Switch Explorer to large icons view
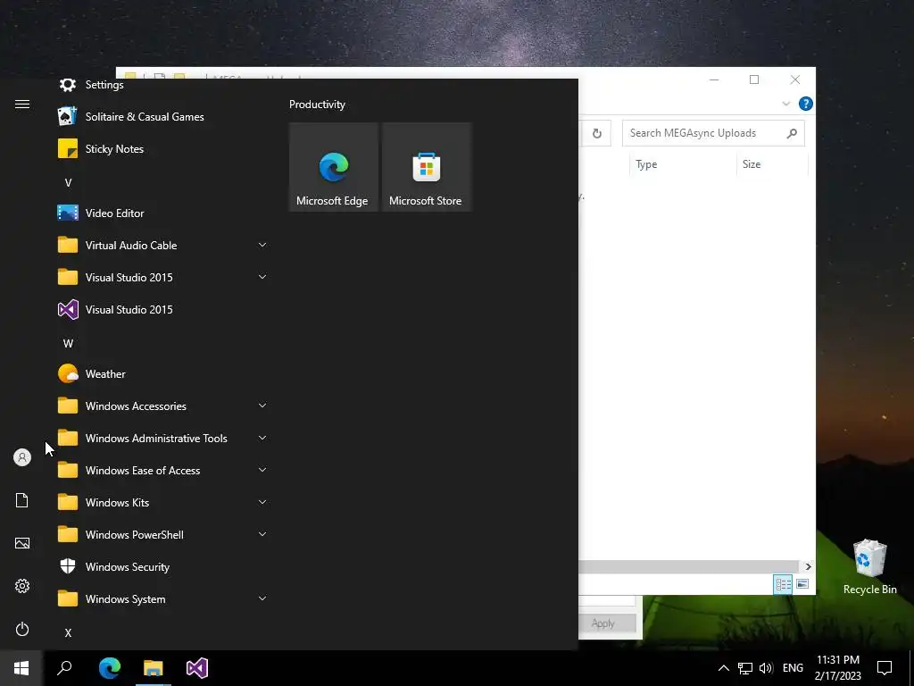This screenshot has height=686, width=914. point(802,584)
